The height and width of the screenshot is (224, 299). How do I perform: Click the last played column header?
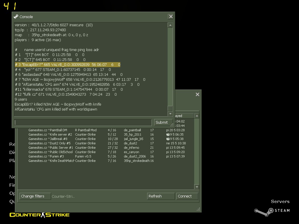tap(185, 116)
